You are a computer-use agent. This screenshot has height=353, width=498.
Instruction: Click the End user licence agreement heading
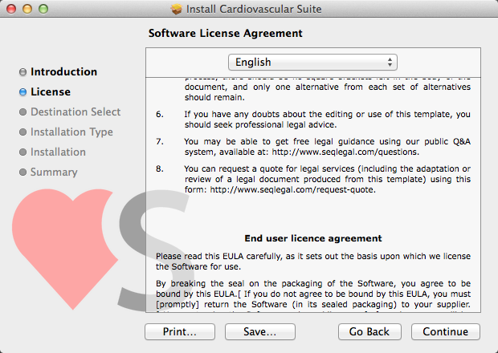tap(313, 238)
